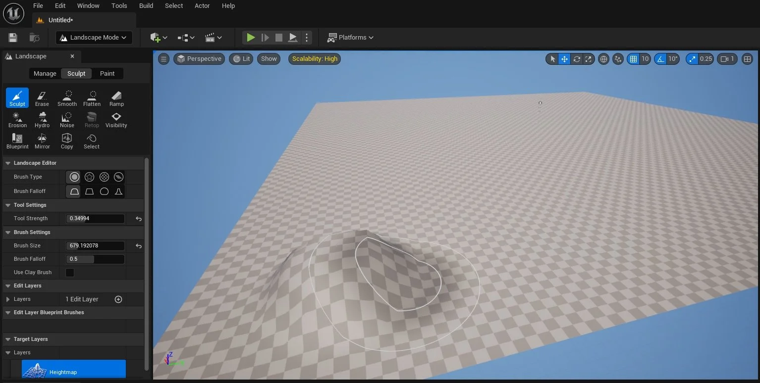Select smooth brush falloff
Viewport: 760px width, 383px height.
[x=74, y=191]
